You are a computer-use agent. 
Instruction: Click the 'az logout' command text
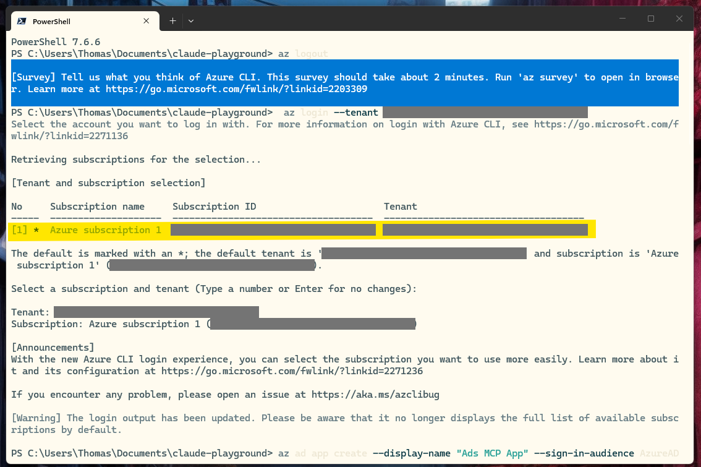point(303,54)
